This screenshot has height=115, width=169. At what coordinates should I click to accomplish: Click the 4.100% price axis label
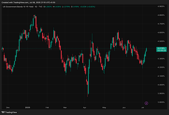(161, 76)
